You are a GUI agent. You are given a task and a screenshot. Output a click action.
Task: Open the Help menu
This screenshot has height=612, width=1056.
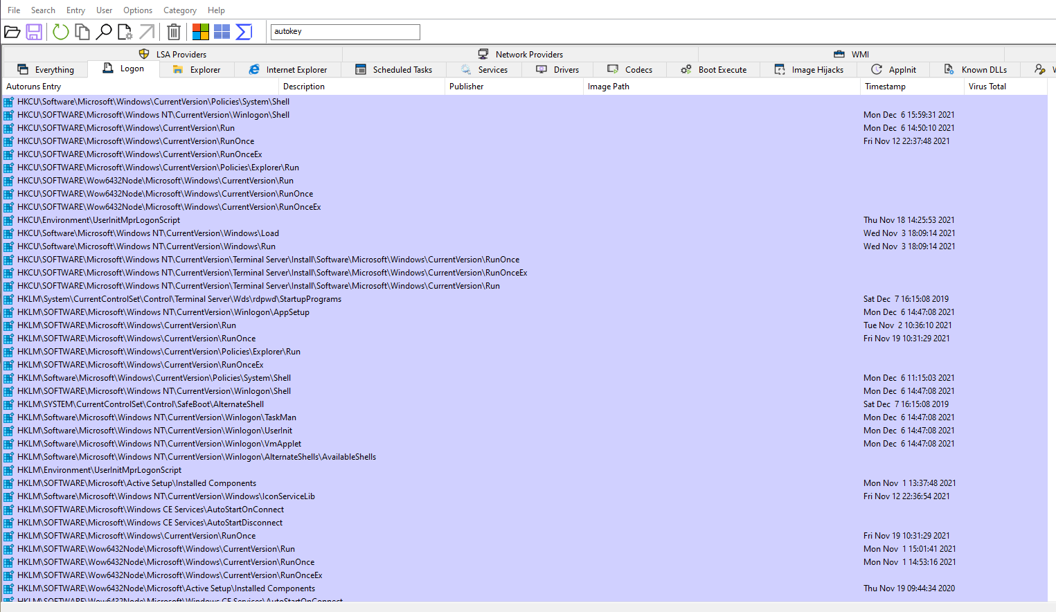click(x=216, y=10)
